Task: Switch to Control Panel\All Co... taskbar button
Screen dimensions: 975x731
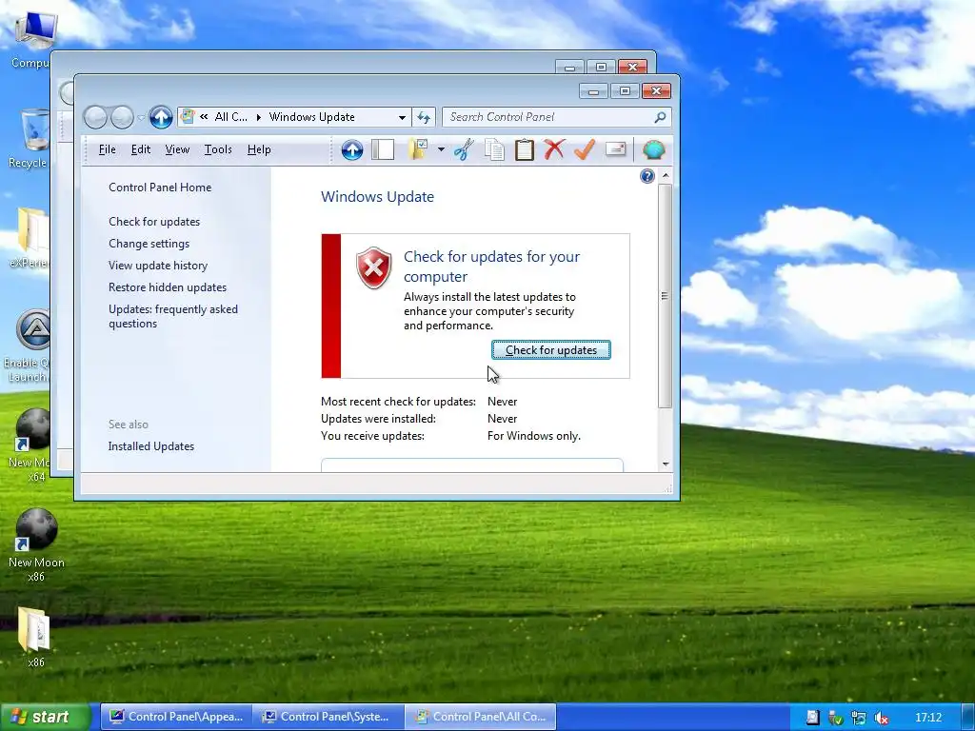Action: tap(480, 717)
